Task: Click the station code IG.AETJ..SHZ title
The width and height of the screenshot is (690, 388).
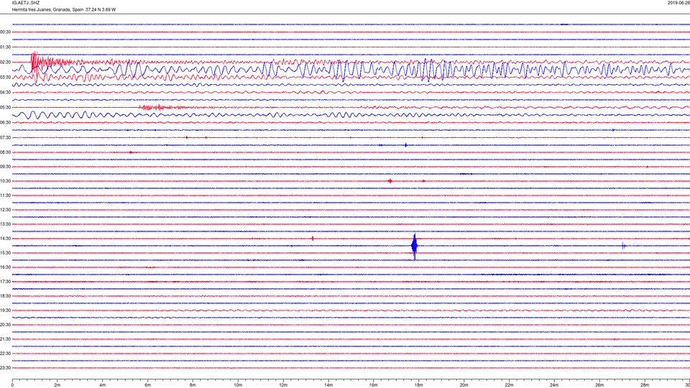Action: (26, 3)
